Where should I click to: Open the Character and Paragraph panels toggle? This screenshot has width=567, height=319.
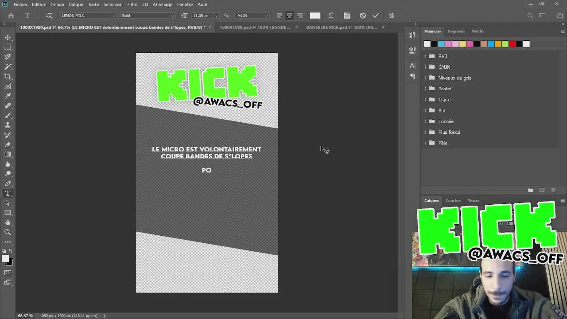click(347, 16)
